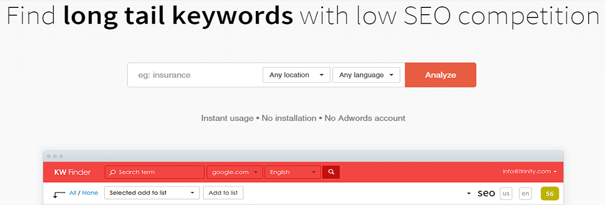The height and width of the screenshot is (205, 605).
Task: Click the selection arrow icon beside All
Action: click(59, 194)
